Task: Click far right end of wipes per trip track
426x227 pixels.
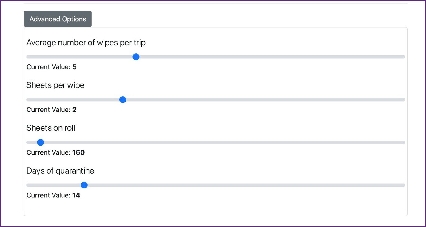Action: pos(403,57)
